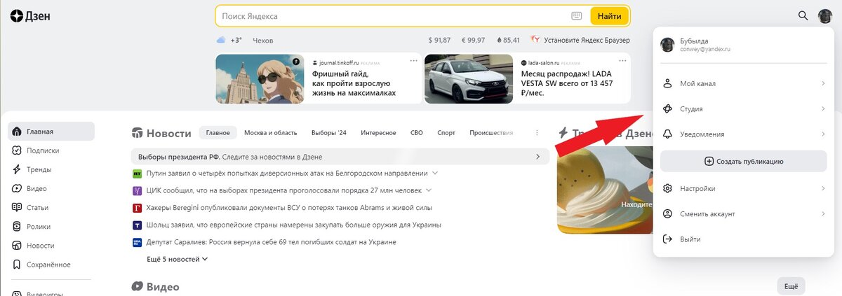
Task: Click the profile avatar in the top corner
Action: (x=825, y=15)
